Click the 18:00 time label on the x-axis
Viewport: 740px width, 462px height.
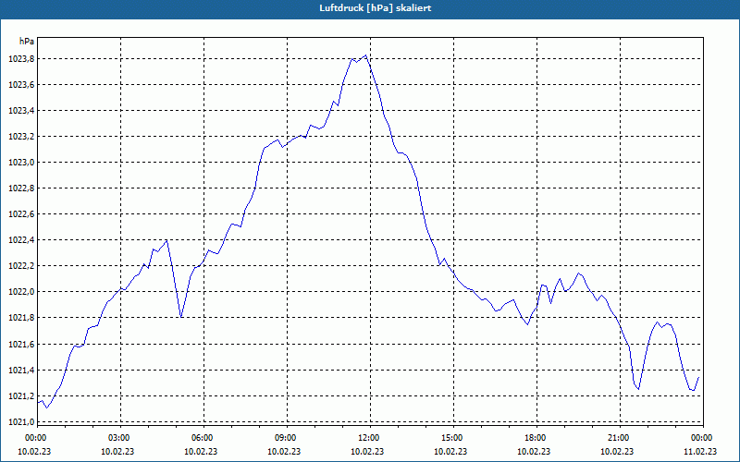[x=536, y=438]
